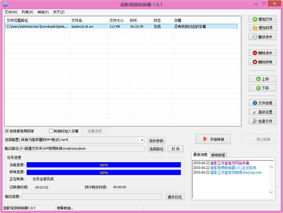
Task: Enable the 转换时加入字幕 checkbox
Action: [x=51, y=131]
